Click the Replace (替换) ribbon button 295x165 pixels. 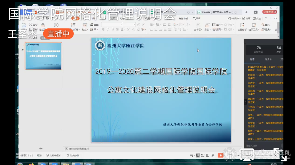click(x=266, y=30)
